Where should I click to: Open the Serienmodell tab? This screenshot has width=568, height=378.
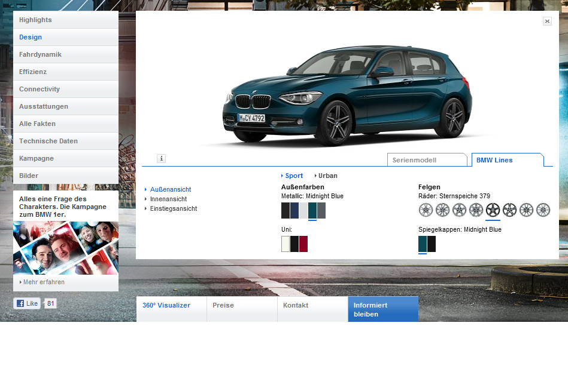(x=427, y=160)
